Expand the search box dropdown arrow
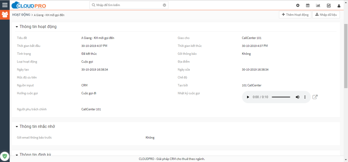The height and width of the screenshot is (162, 348). coord(165,5)
